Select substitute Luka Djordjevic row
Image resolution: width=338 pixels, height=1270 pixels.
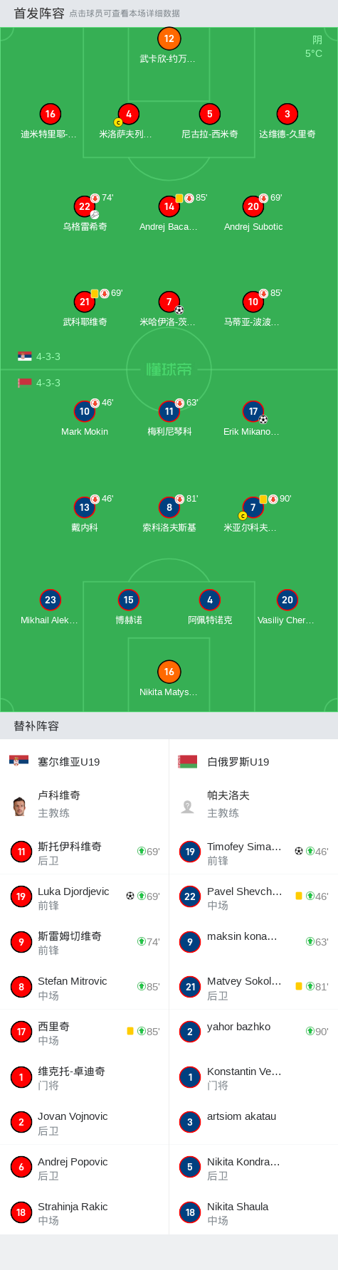click(x=85, y=897)
